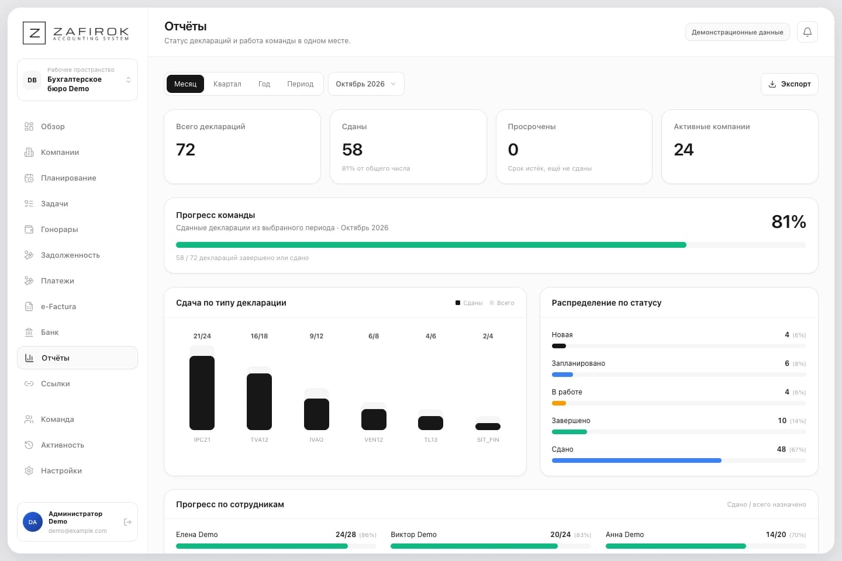Viewport: 842px width, 561px height.
Task: Switch to the Квартал tab
Action: pos(227,84)
